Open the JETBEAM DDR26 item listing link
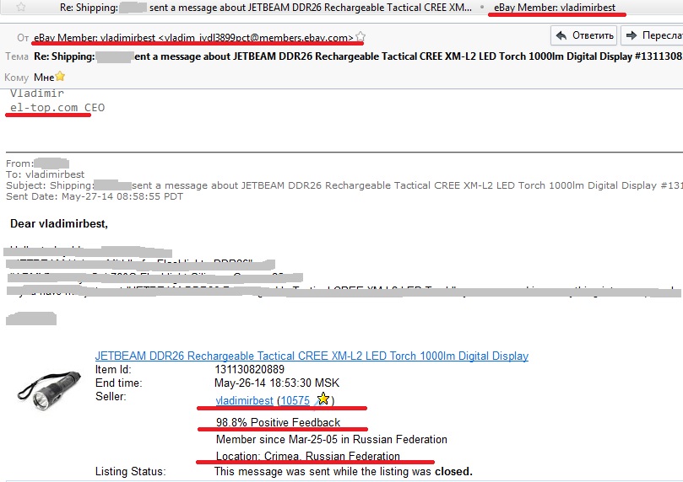Screen dimensions: 683x482 (312, 356)
